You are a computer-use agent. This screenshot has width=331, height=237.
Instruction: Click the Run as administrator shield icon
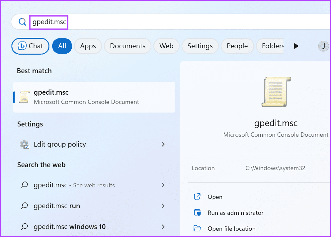[197, 213]
